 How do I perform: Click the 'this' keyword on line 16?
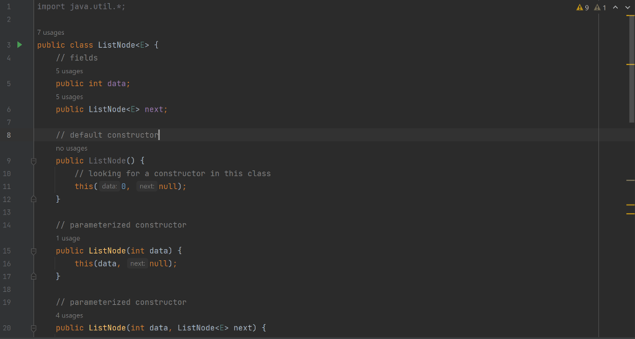coord(84,264)
